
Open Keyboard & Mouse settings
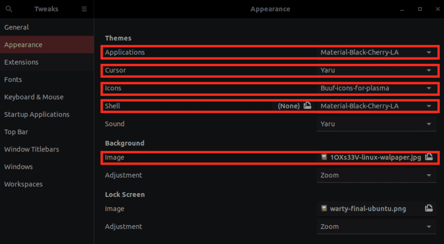click(34, 97)
